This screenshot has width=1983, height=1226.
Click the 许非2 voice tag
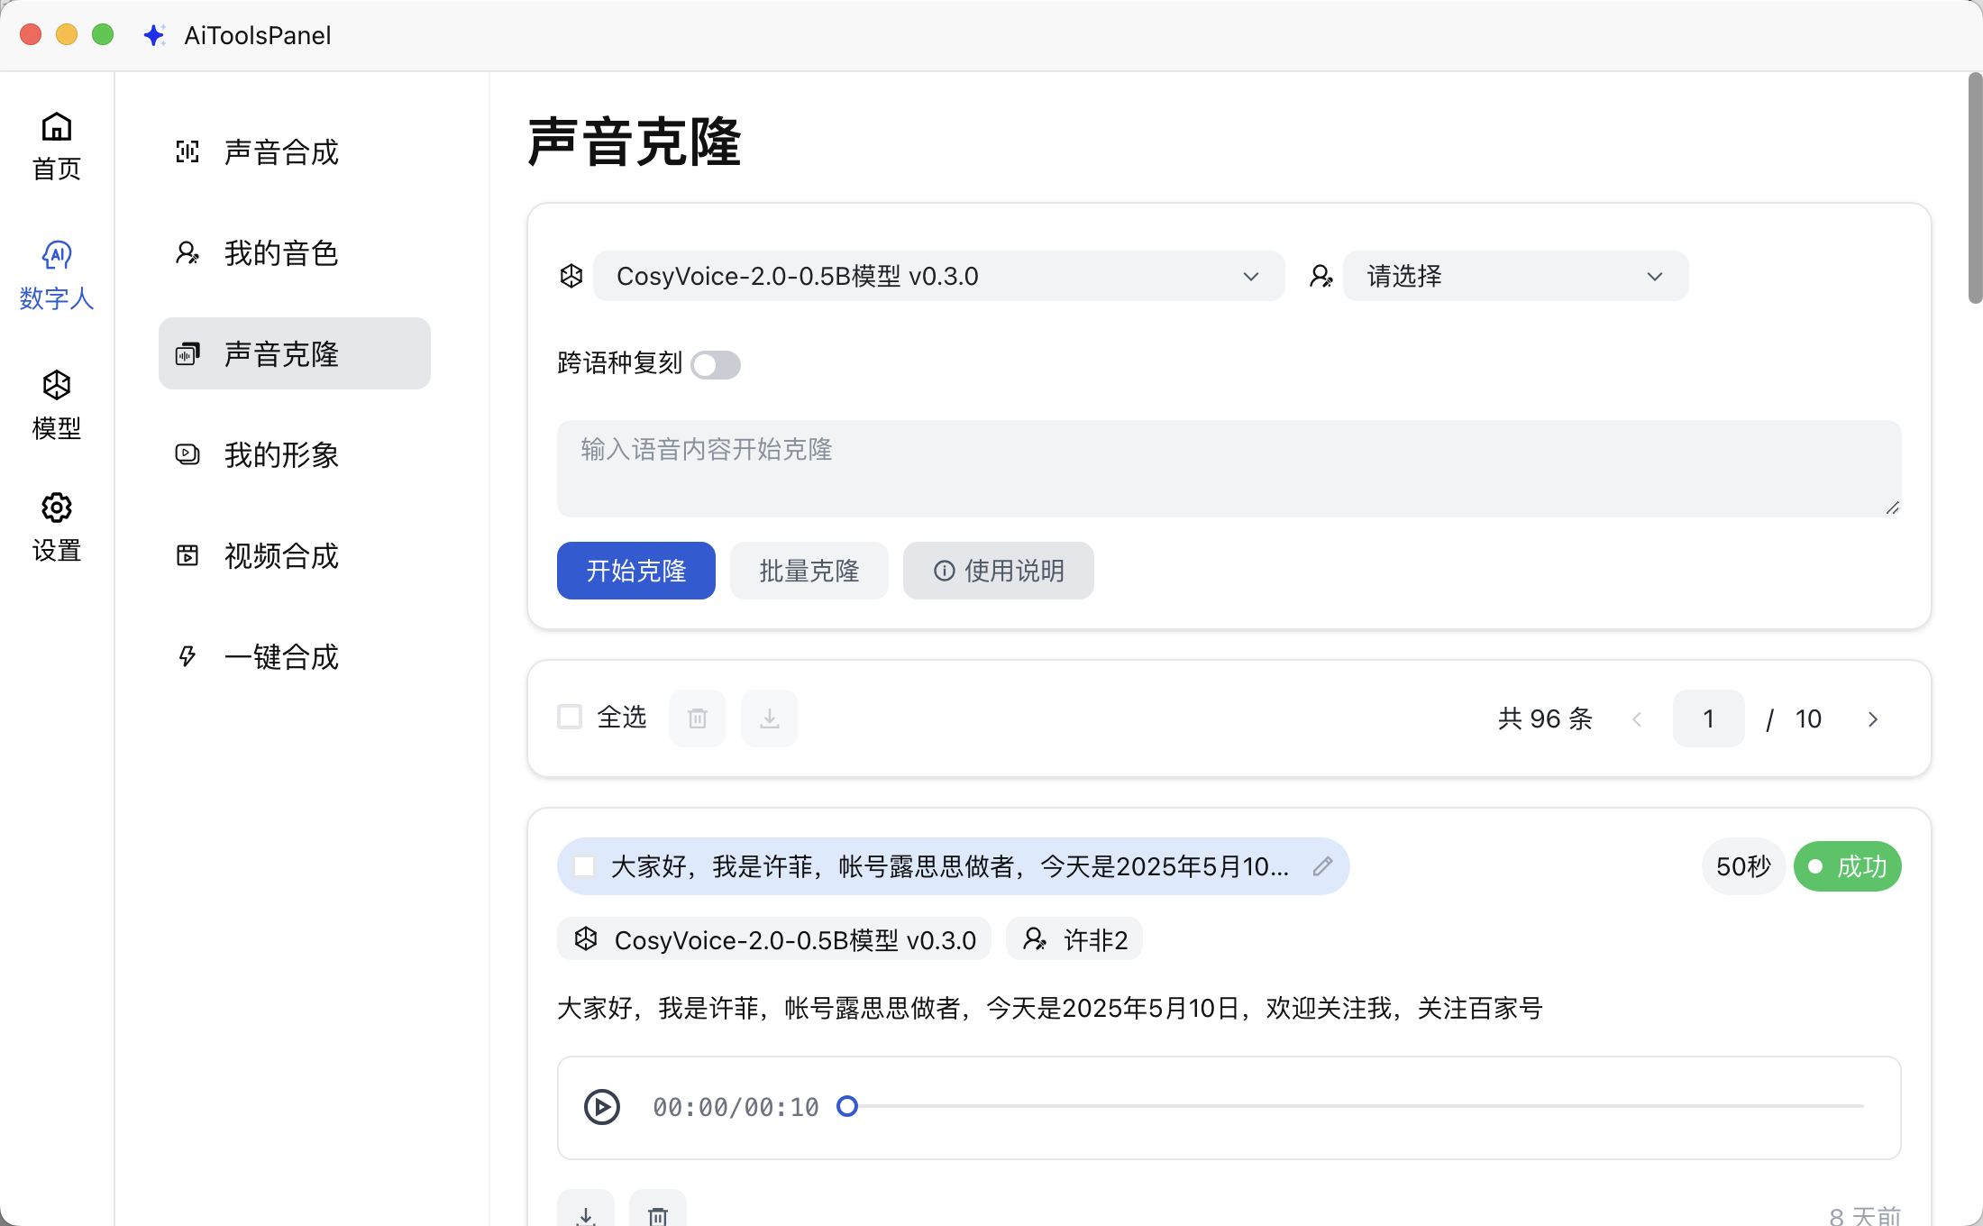(1074, 939)
